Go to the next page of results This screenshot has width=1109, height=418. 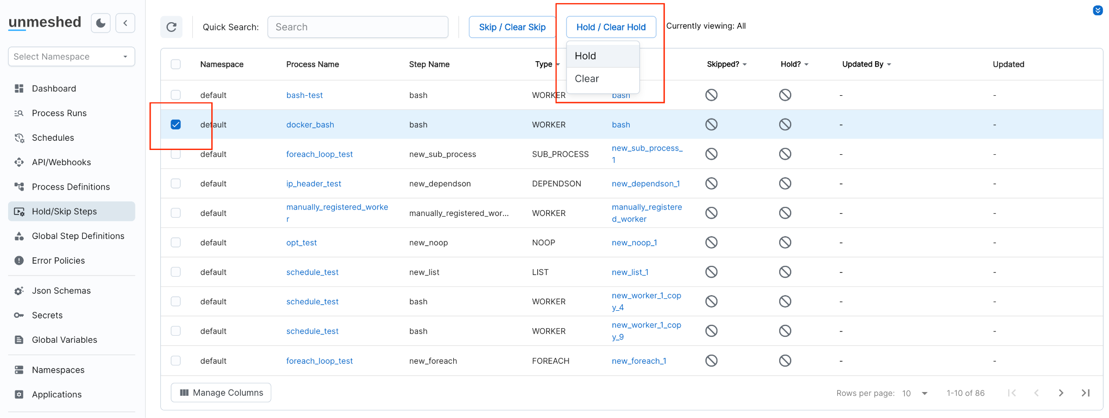coord(1061,393)
